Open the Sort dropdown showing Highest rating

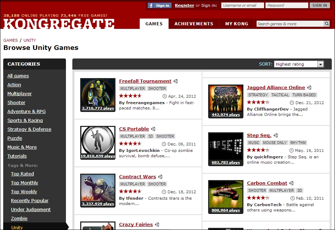pos(299,64)
